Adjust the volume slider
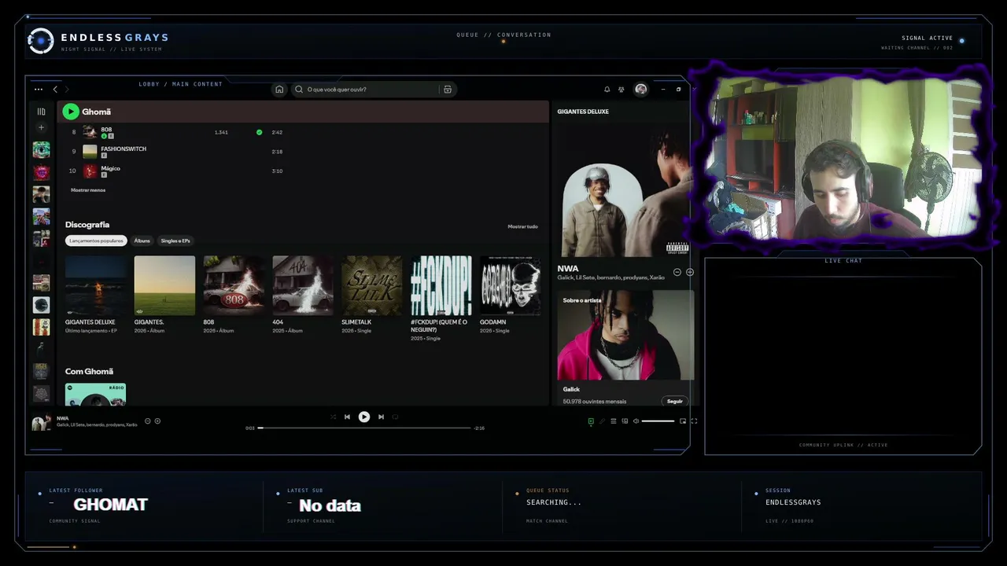The image size is (1007, 566). coord(658,421)
